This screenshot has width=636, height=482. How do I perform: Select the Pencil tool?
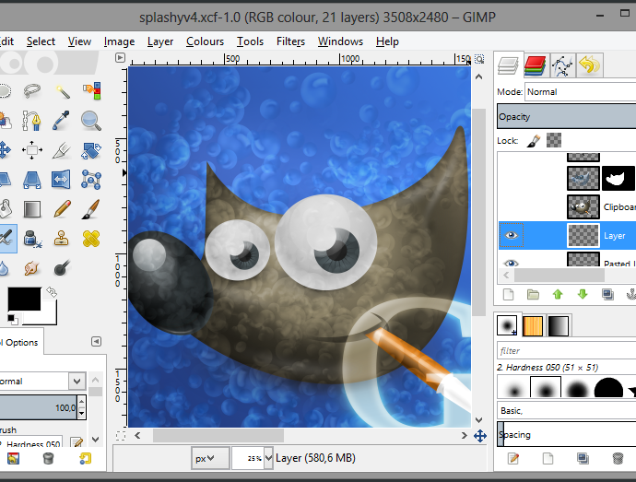pyautogui.click(x=62, y=209)
